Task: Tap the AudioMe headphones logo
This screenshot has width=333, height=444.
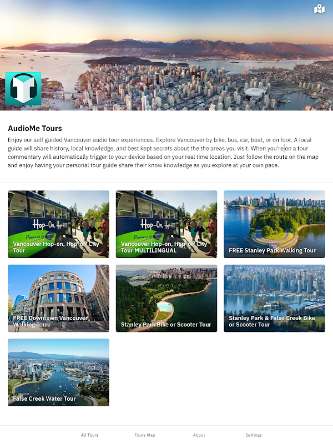Action: tap(23, 89)
